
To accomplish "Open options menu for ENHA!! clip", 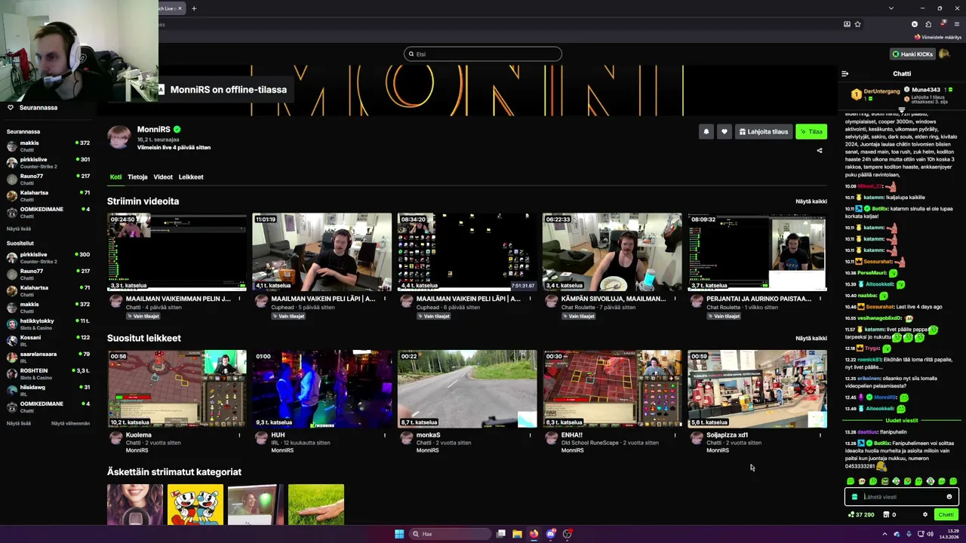I will (675, 435).
